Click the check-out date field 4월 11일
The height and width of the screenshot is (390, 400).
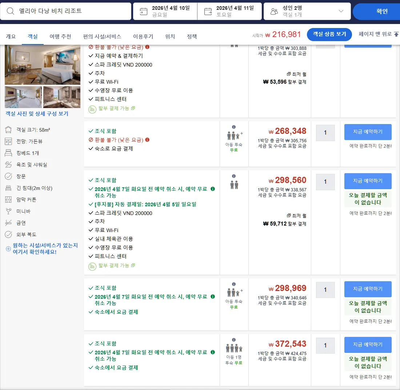click(x=229, y=11)
